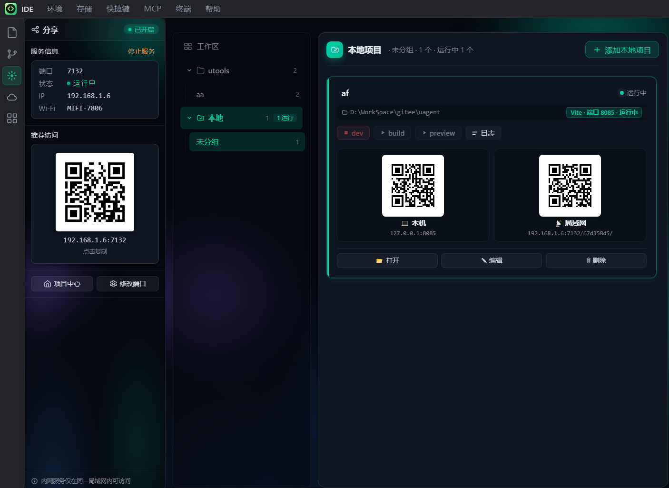Image resolution: width=669 pixels, height=488 pixels.
Task: Click the info icon in bottom notice
Action: [x=34, y=481]
